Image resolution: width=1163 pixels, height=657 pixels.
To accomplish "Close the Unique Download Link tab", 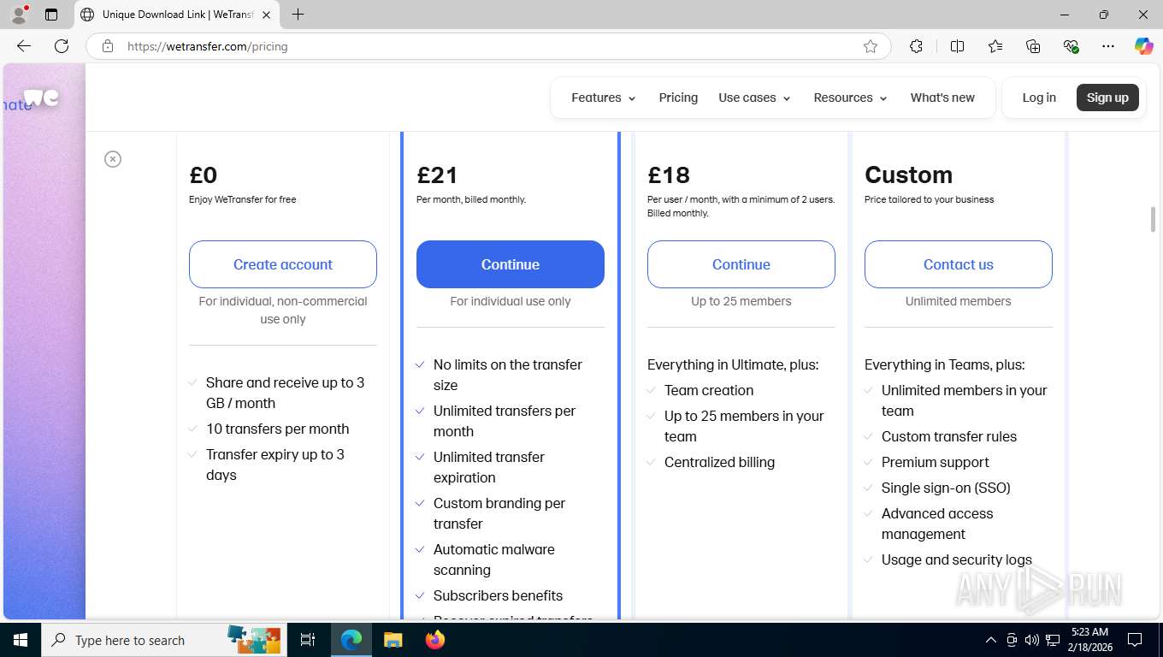I will tap(266, 15).
